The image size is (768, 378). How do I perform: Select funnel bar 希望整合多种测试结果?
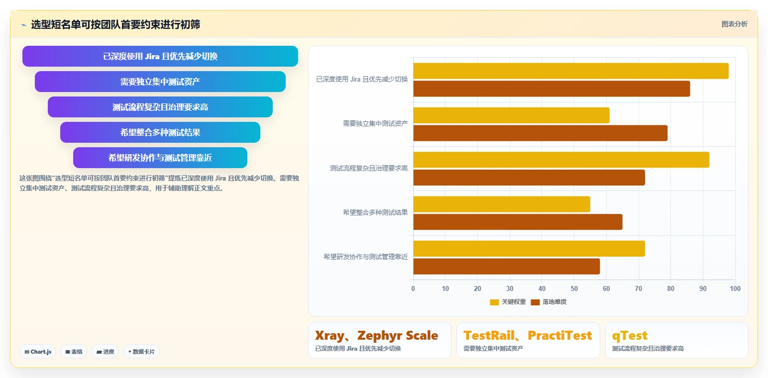[160, 132]
